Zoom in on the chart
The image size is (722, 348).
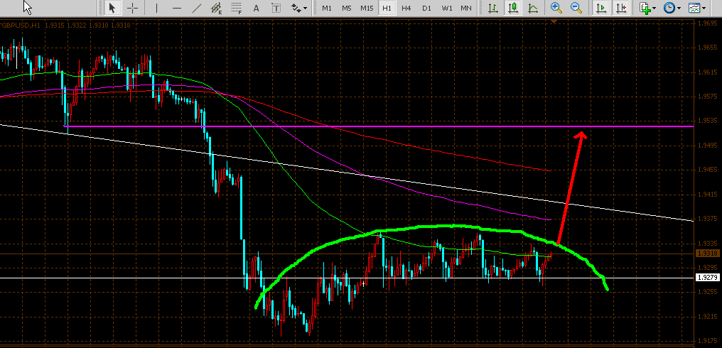tap(556, 8)
